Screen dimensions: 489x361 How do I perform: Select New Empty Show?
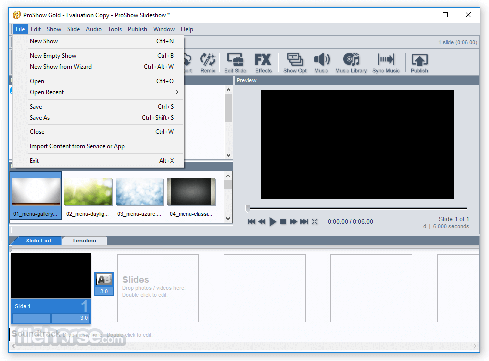point(99,55)
